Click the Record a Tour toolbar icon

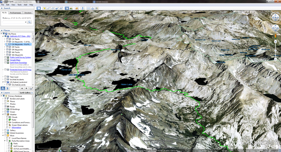tap(61, 8)
